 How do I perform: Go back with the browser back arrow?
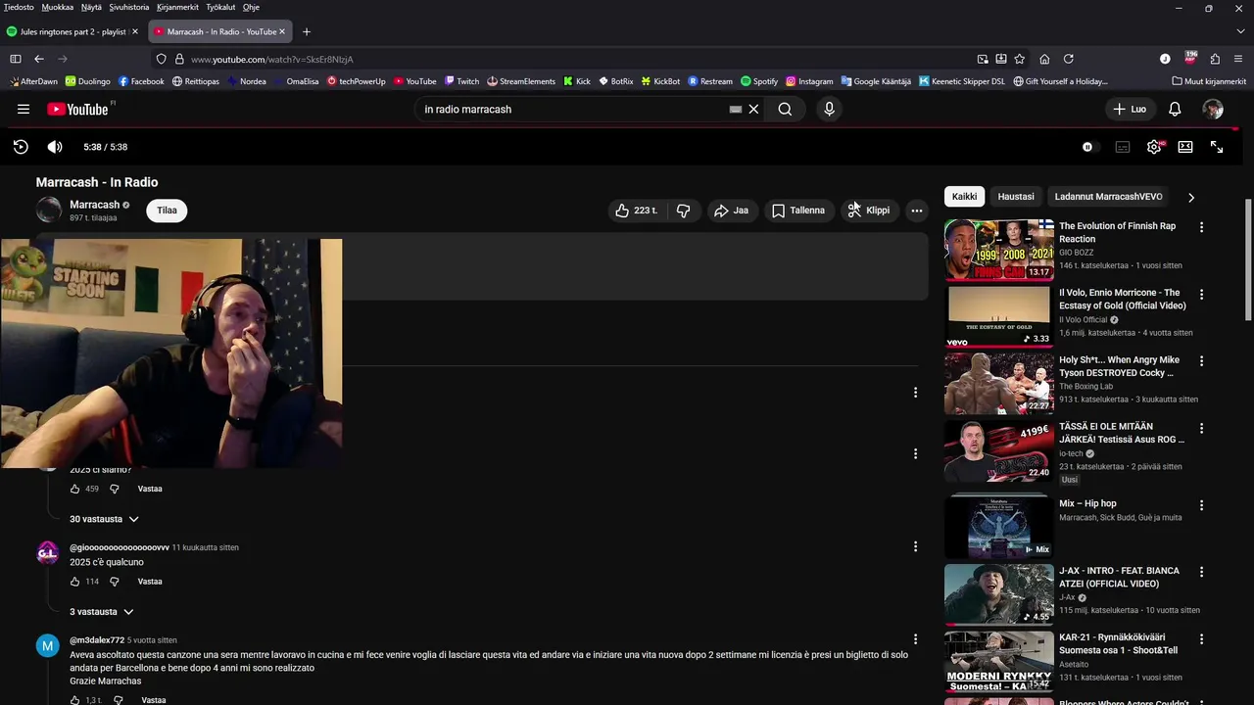pyautogui.click(x=39, y=59)
